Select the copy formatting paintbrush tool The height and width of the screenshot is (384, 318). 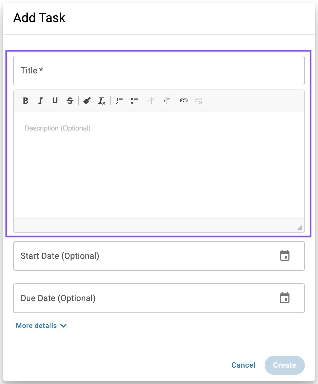click(x=87, y=101)
